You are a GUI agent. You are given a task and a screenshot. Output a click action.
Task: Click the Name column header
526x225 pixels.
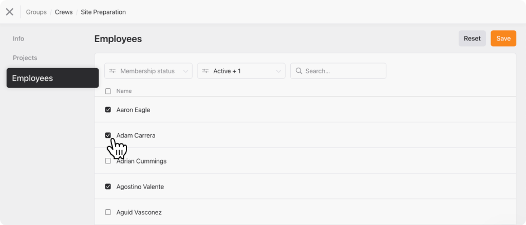pyautogui.click(x=124, y=91)
